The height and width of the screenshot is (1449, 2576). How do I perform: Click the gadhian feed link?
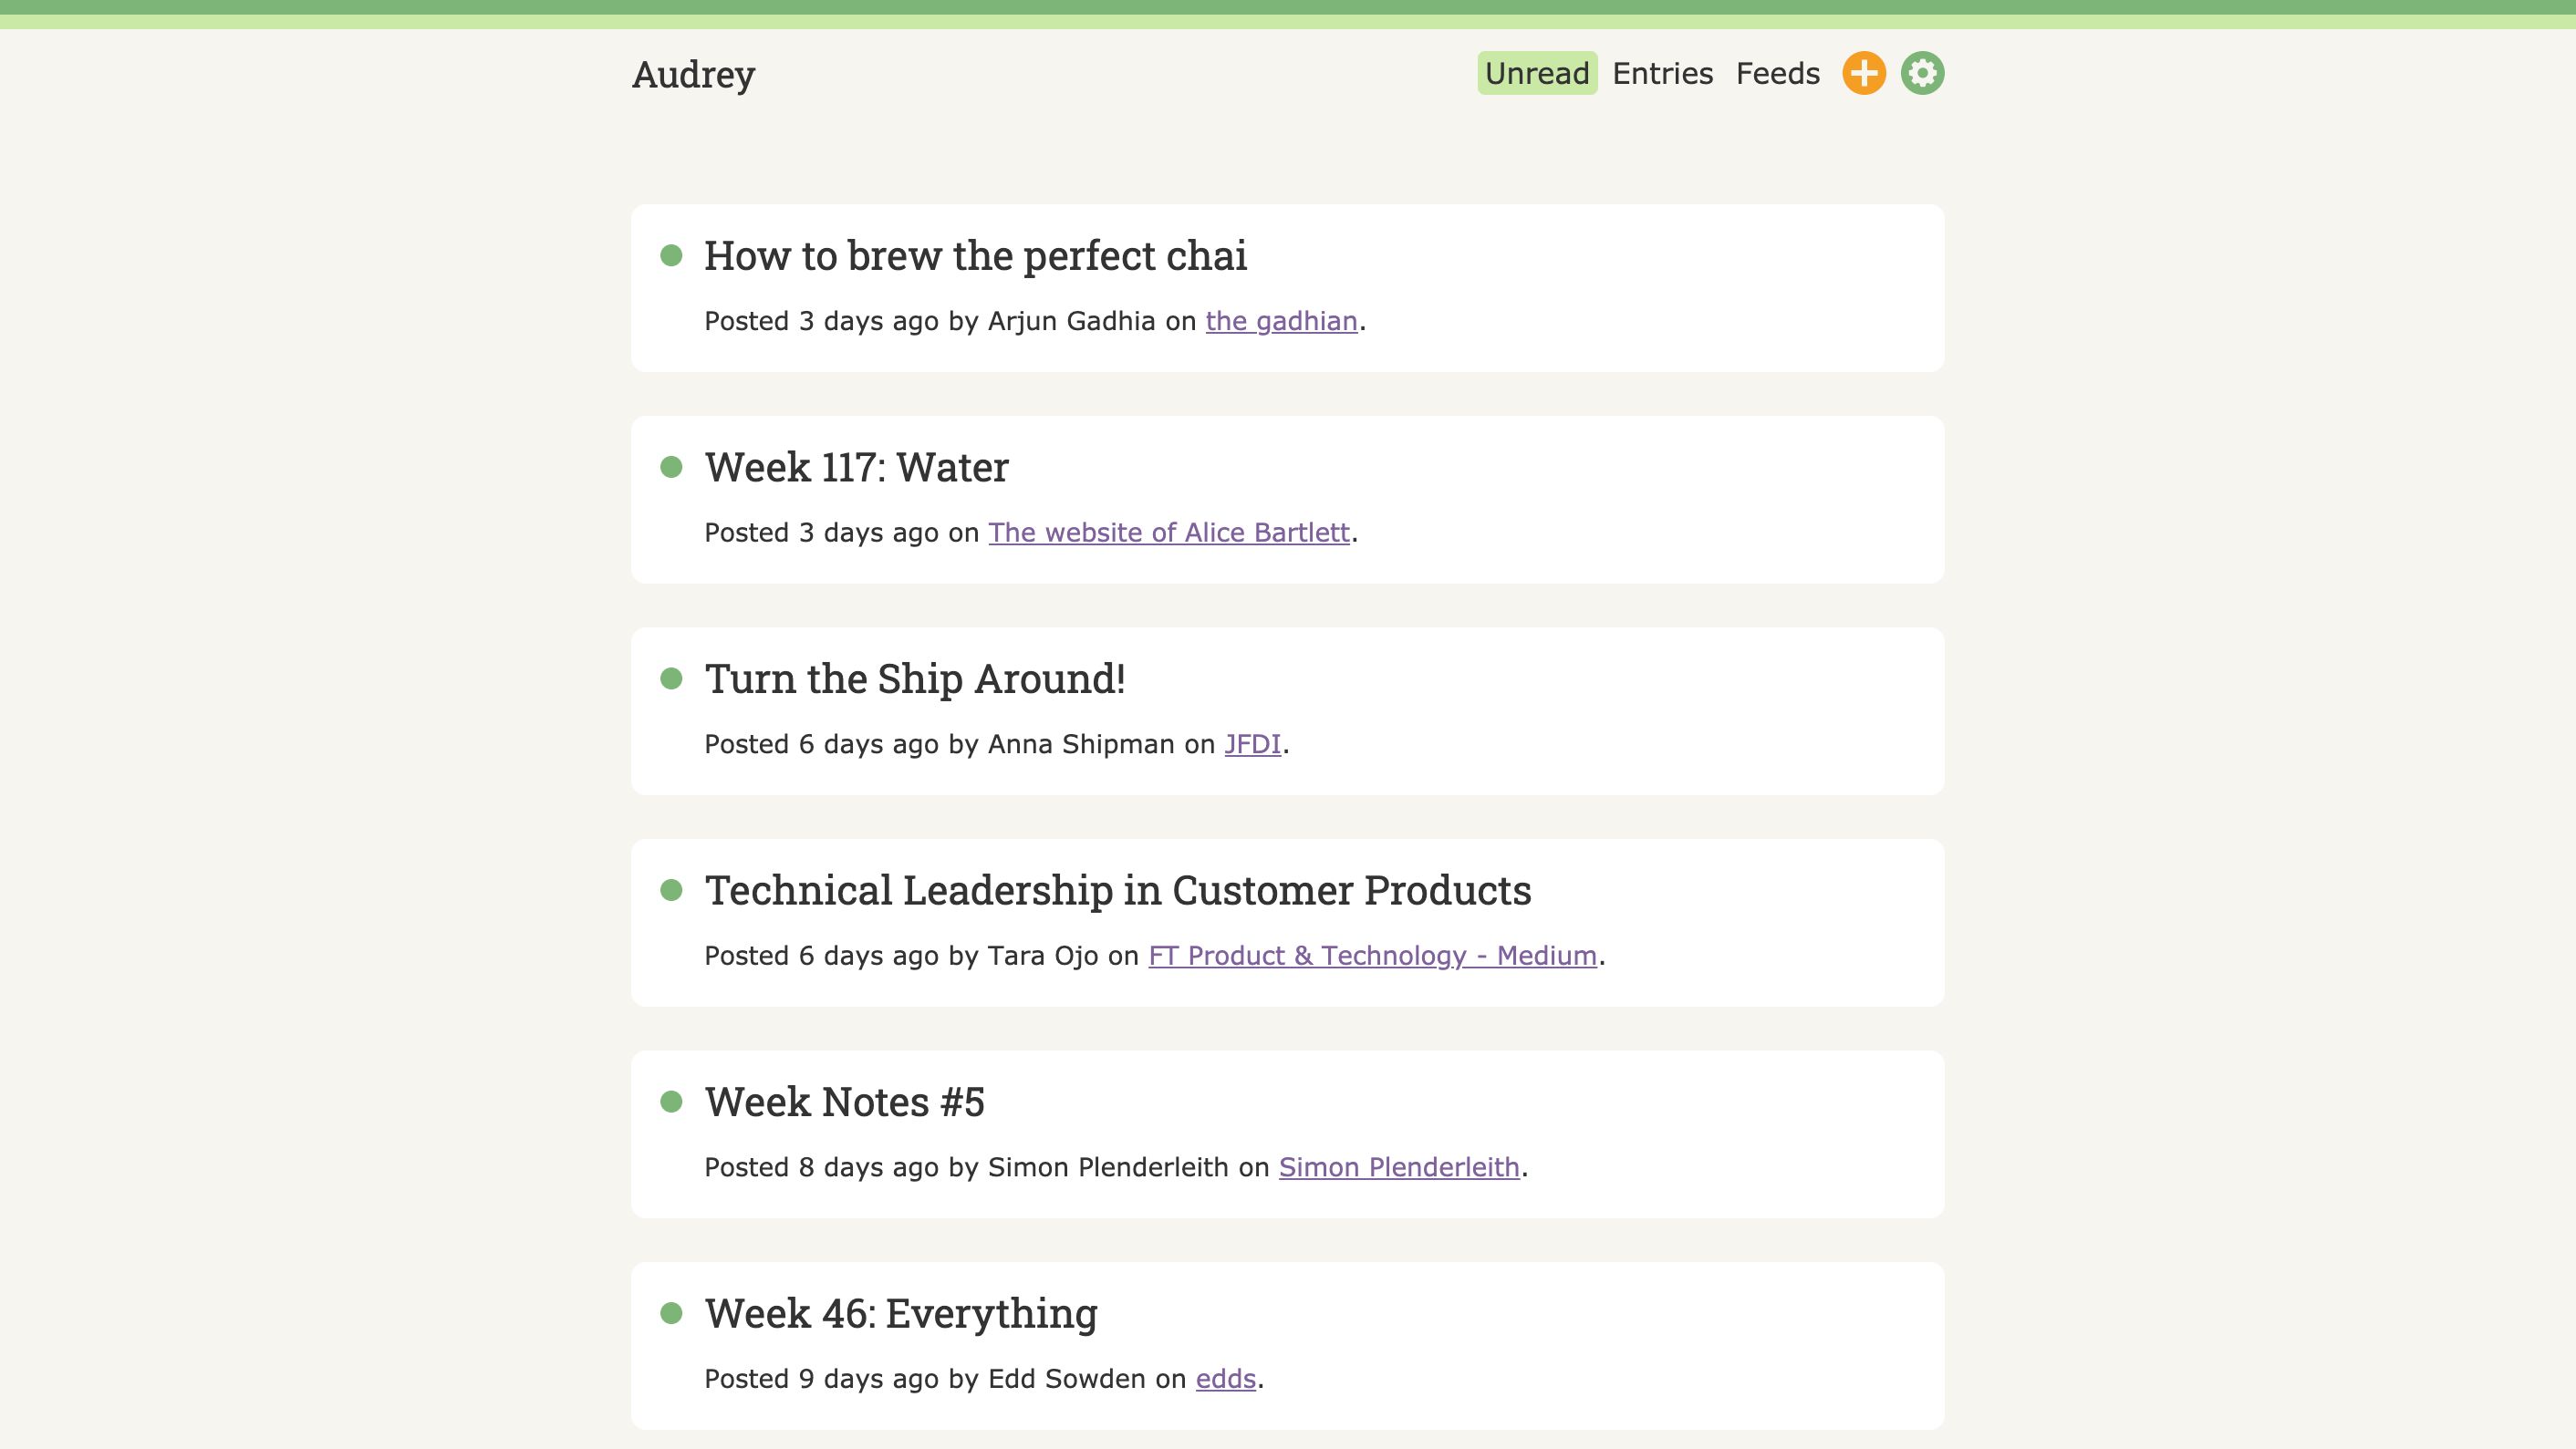pos(1281,320)
